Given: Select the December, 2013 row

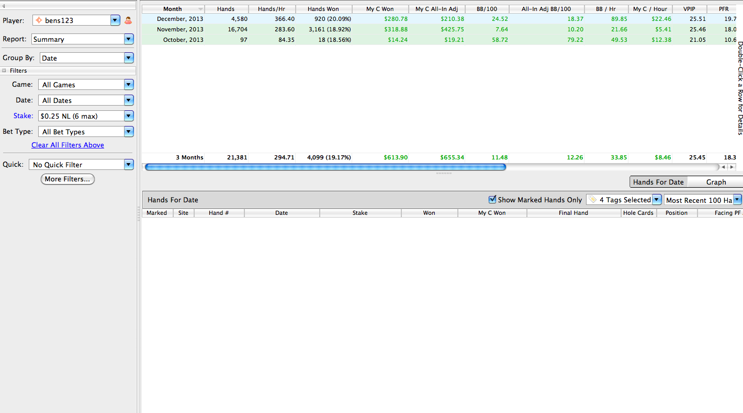Looking at the screenshot, I should (x=439, y=19).
